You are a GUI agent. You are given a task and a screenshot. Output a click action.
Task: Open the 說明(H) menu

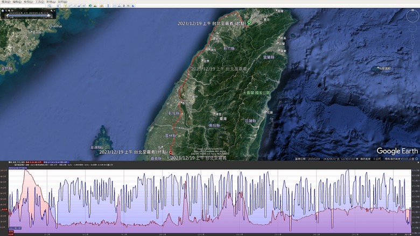62,2
